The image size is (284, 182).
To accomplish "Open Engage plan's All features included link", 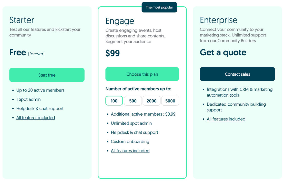I will (x=130, y=151).
